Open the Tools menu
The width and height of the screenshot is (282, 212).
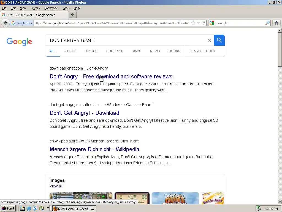tap(66, 8)
